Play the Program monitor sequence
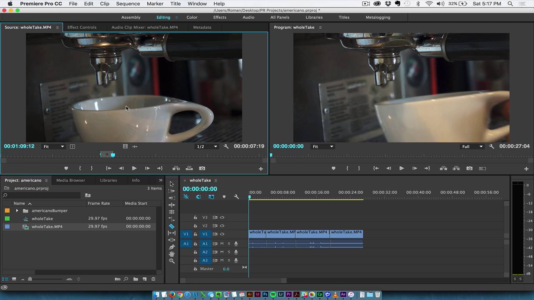The image size is (534, 300). (401, 168)
